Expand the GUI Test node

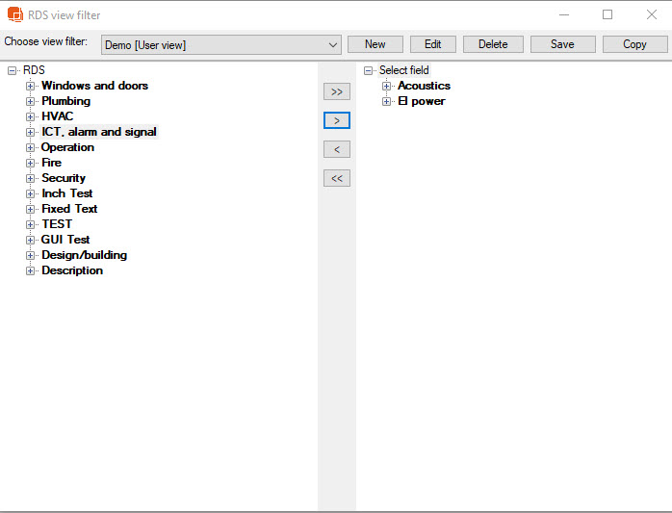(30, 241)
